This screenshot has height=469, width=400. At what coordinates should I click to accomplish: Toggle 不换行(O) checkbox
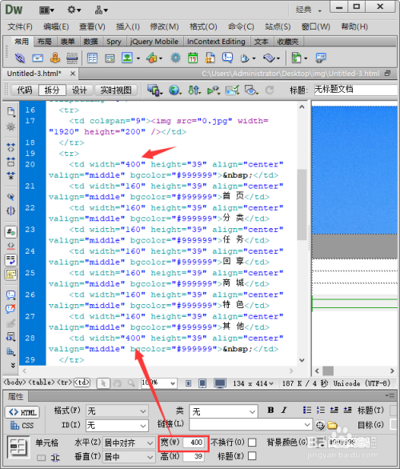pyautogui.click(x=252, y=442)
